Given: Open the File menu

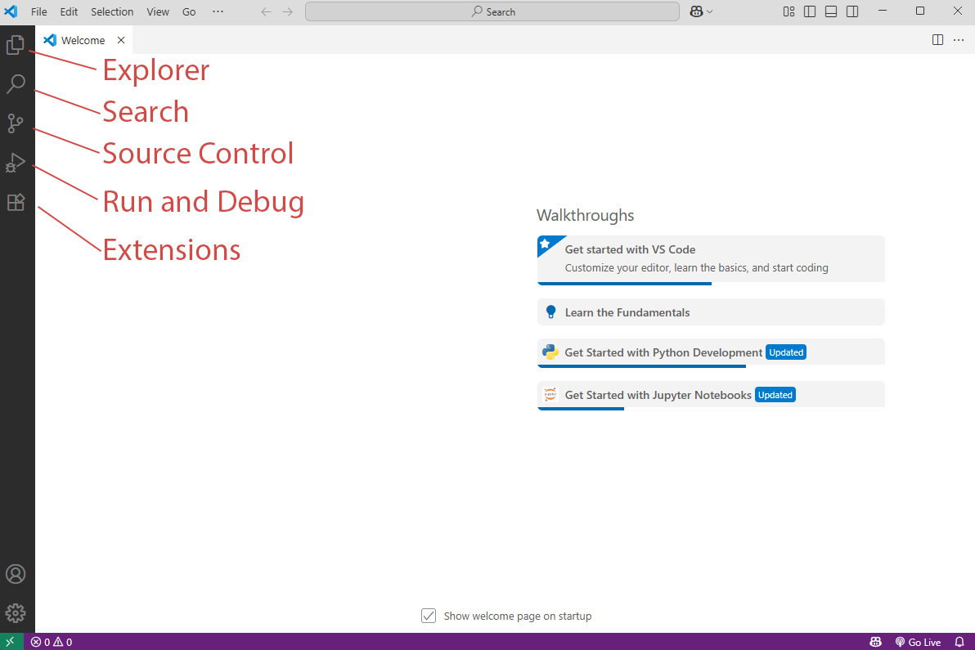Looking at the screenshot, I should click(x=38, y=11).
